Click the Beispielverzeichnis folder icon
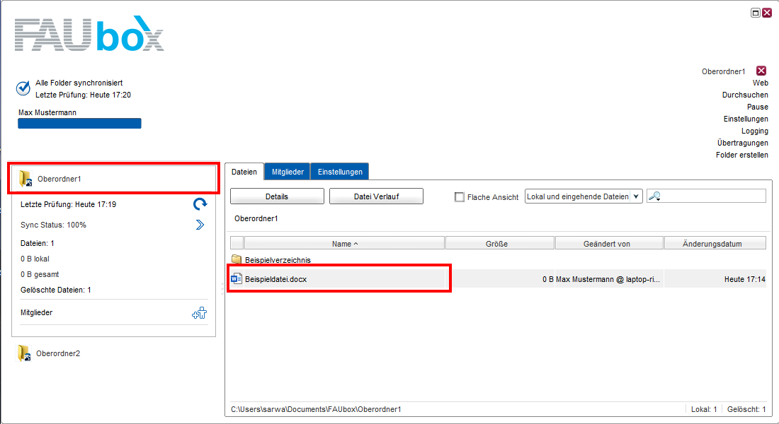The image size is (779, 424). (x=237, y=259)
